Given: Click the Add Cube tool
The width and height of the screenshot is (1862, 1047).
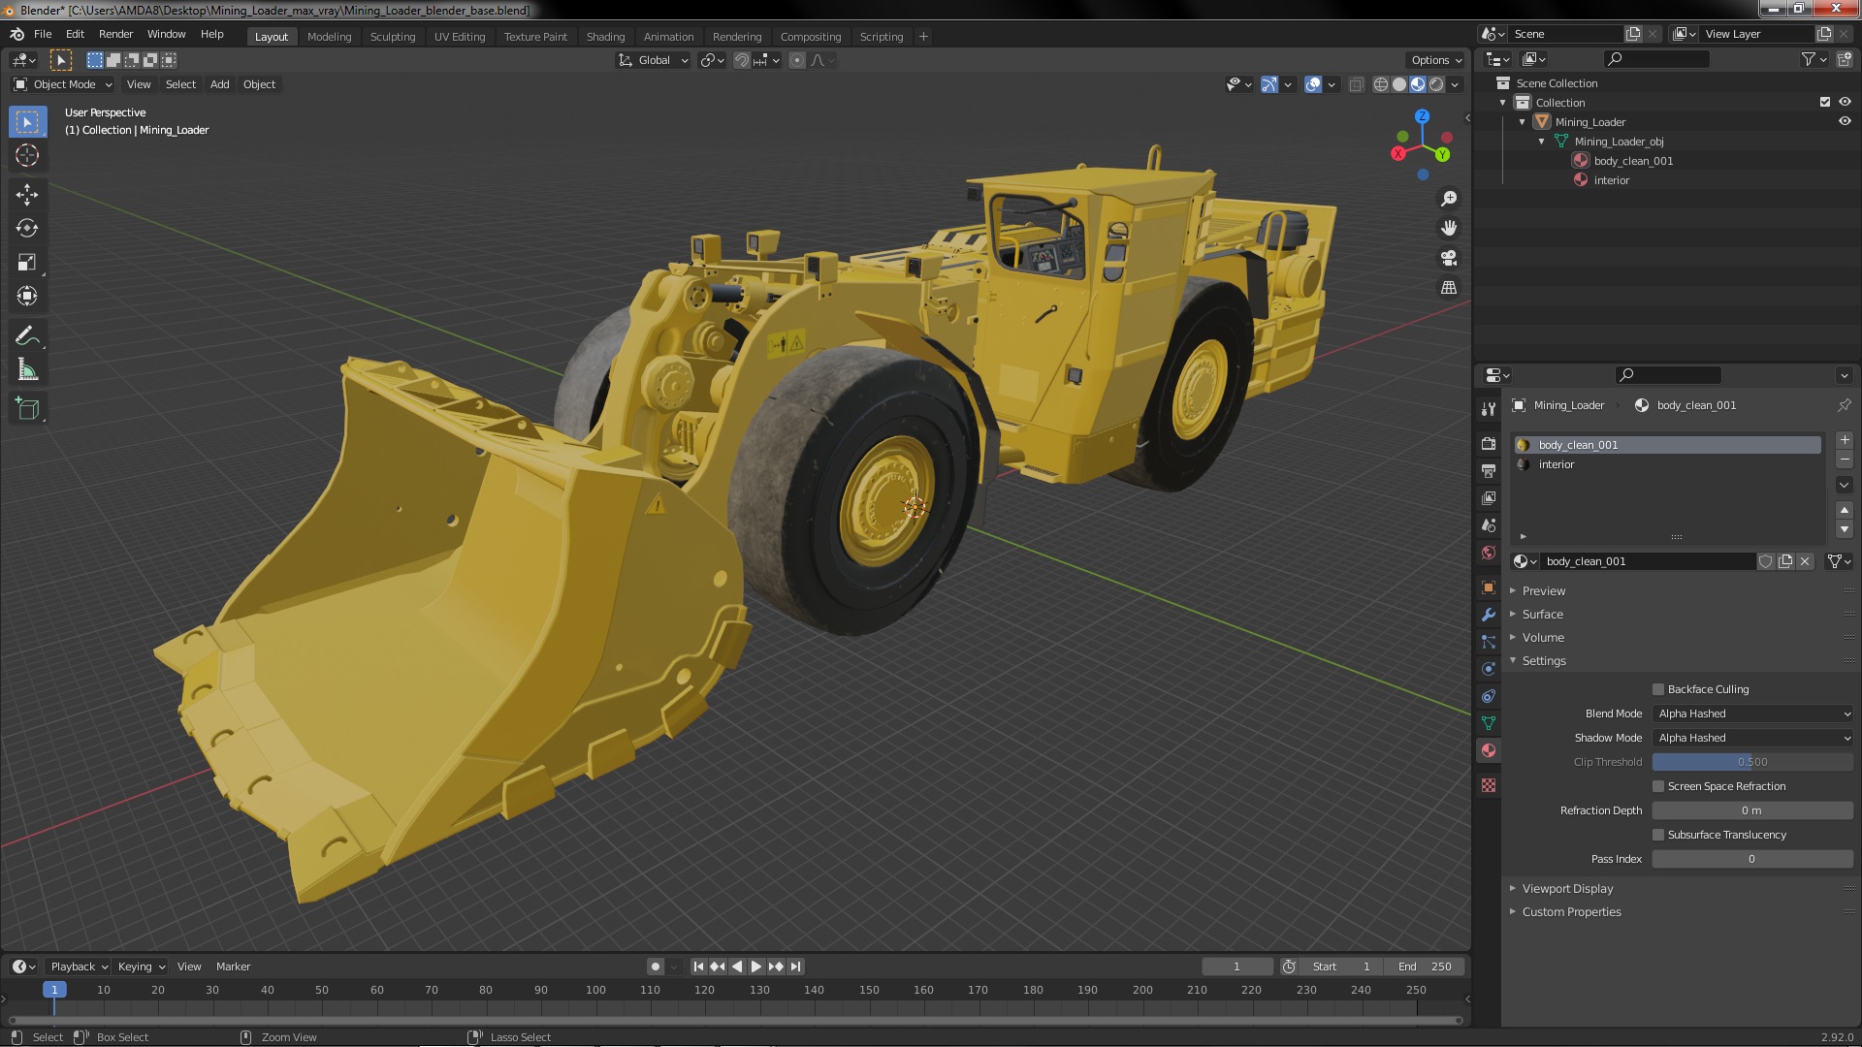Looking at the screenshot, I should (x=27, y=409).
